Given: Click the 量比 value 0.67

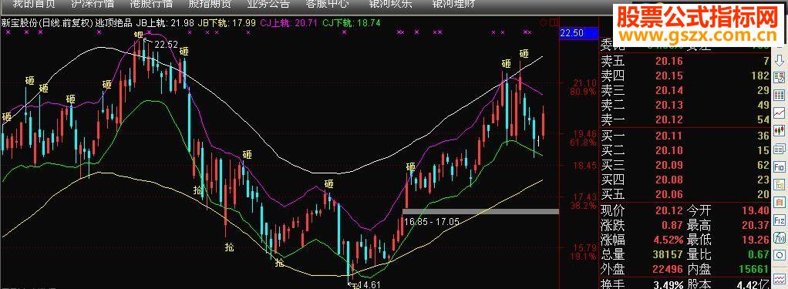Looking at the screenshot, I should 759,254.
